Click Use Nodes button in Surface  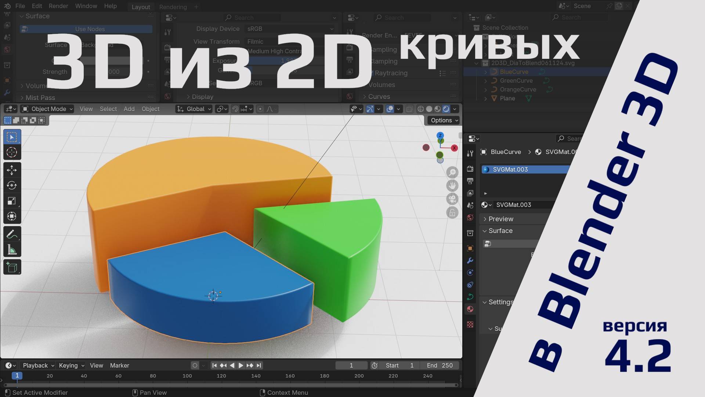[89, 29]
